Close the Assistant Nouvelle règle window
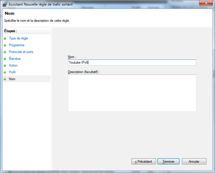Screen dimensions: 215x173 tap(206, 3)
